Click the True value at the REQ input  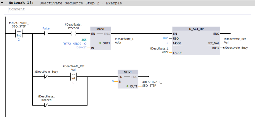tap(165, 38)
